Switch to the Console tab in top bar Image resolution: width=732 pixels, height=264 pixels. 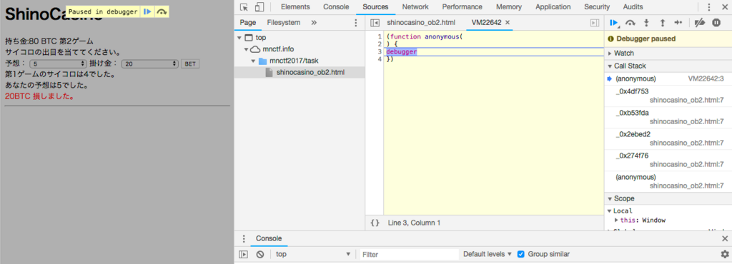(336, 7)
